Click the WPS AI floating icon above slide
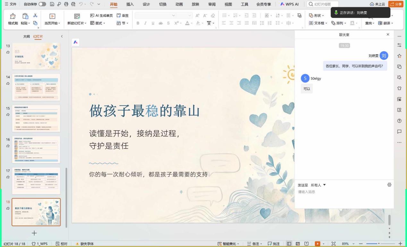 pyautogui.click(x=76, y=42)
